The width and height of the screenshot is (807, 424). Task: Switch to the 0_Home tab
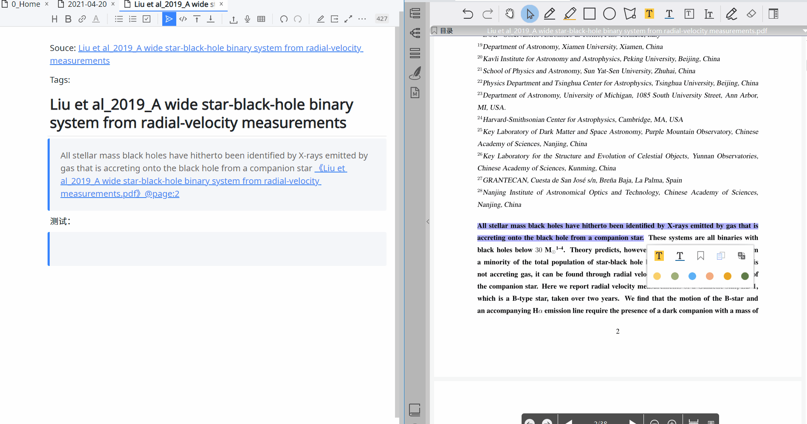(25, 4)
